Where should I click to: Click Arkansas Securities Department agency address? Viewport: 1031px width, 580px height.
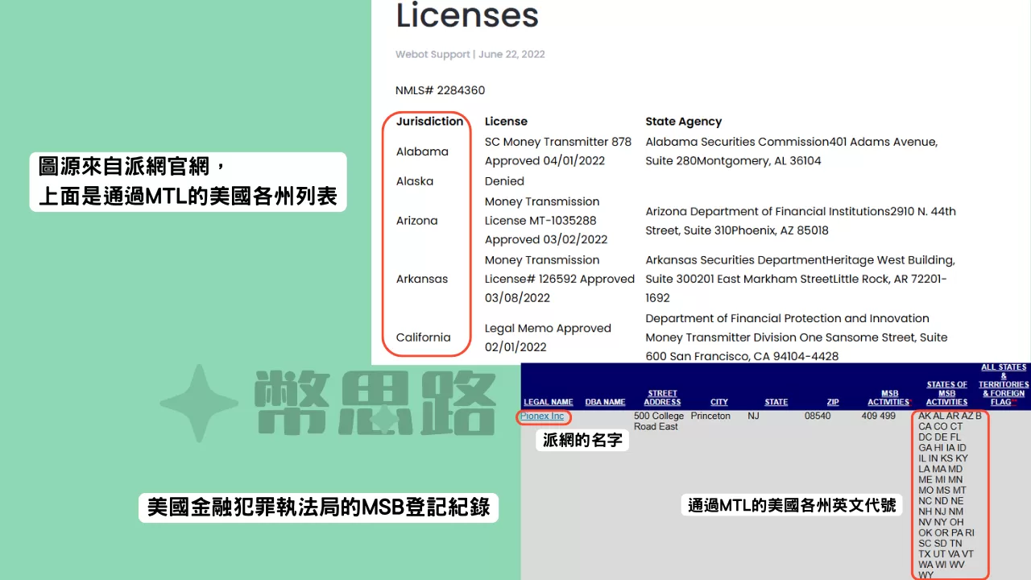[x=800, y=279]
